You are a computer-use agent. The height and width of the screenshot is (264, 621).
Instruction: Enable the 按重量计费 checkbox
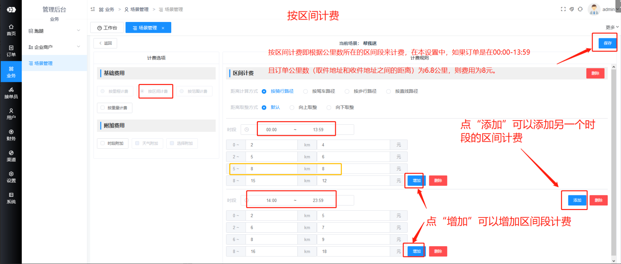(103, 108)
